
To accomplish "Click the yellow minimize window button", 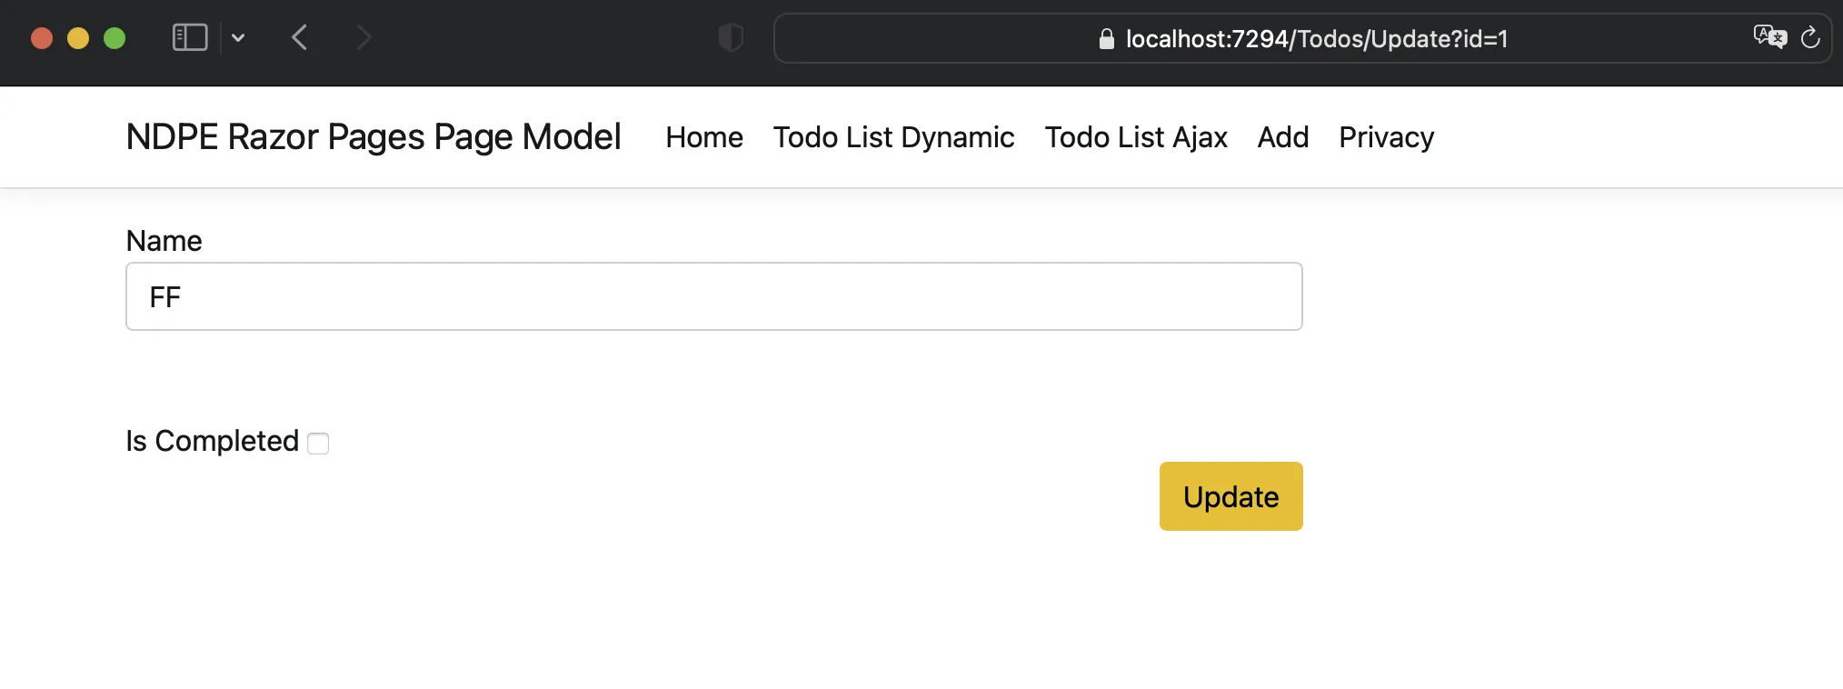I will pos(78,38).
